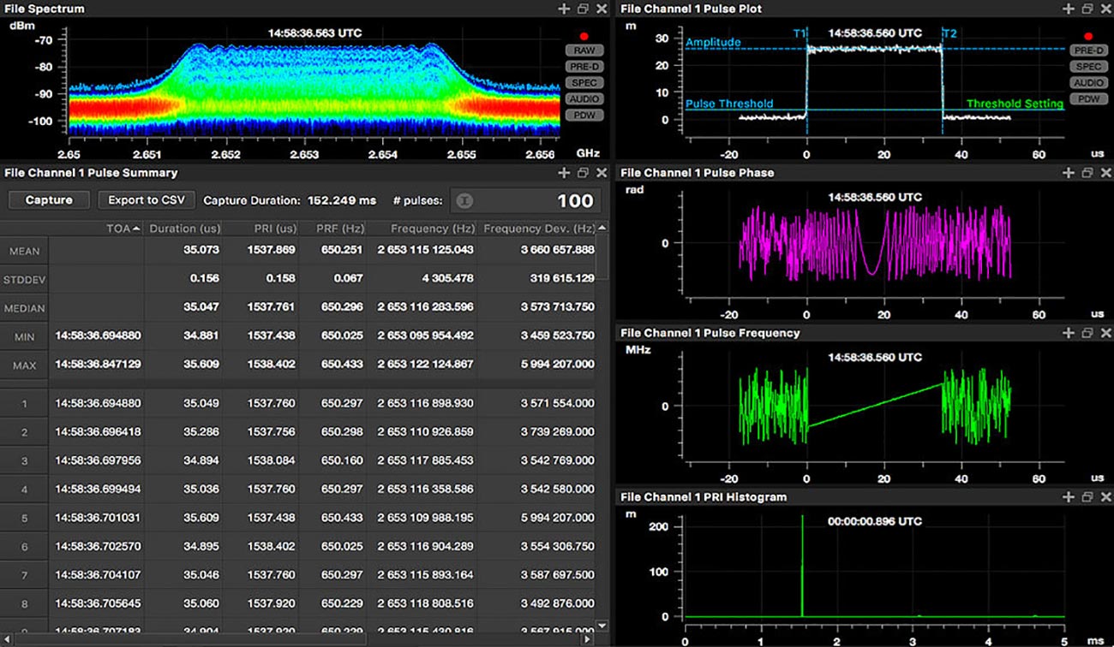The height and width of the screenshot is (647, 1114).
Task: Click the Threshold Setting label in Pulse Plot
Action: [x=1015, y=104]
